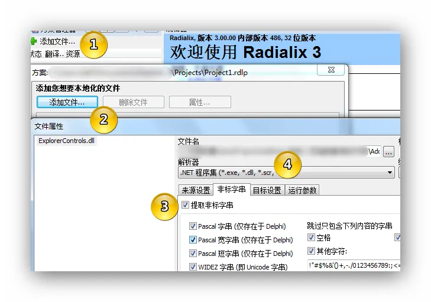Viewport: 431px width, 302px height.
Task: Toggle the 其他字符 checkbox
Action: 311,251
